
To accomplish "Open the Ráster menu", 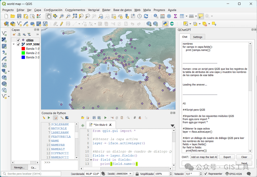I will click(x=106, y=10).
